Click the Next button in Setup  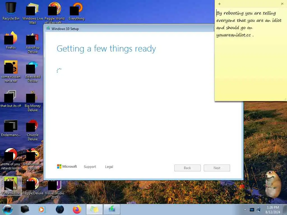coord(217,168)
